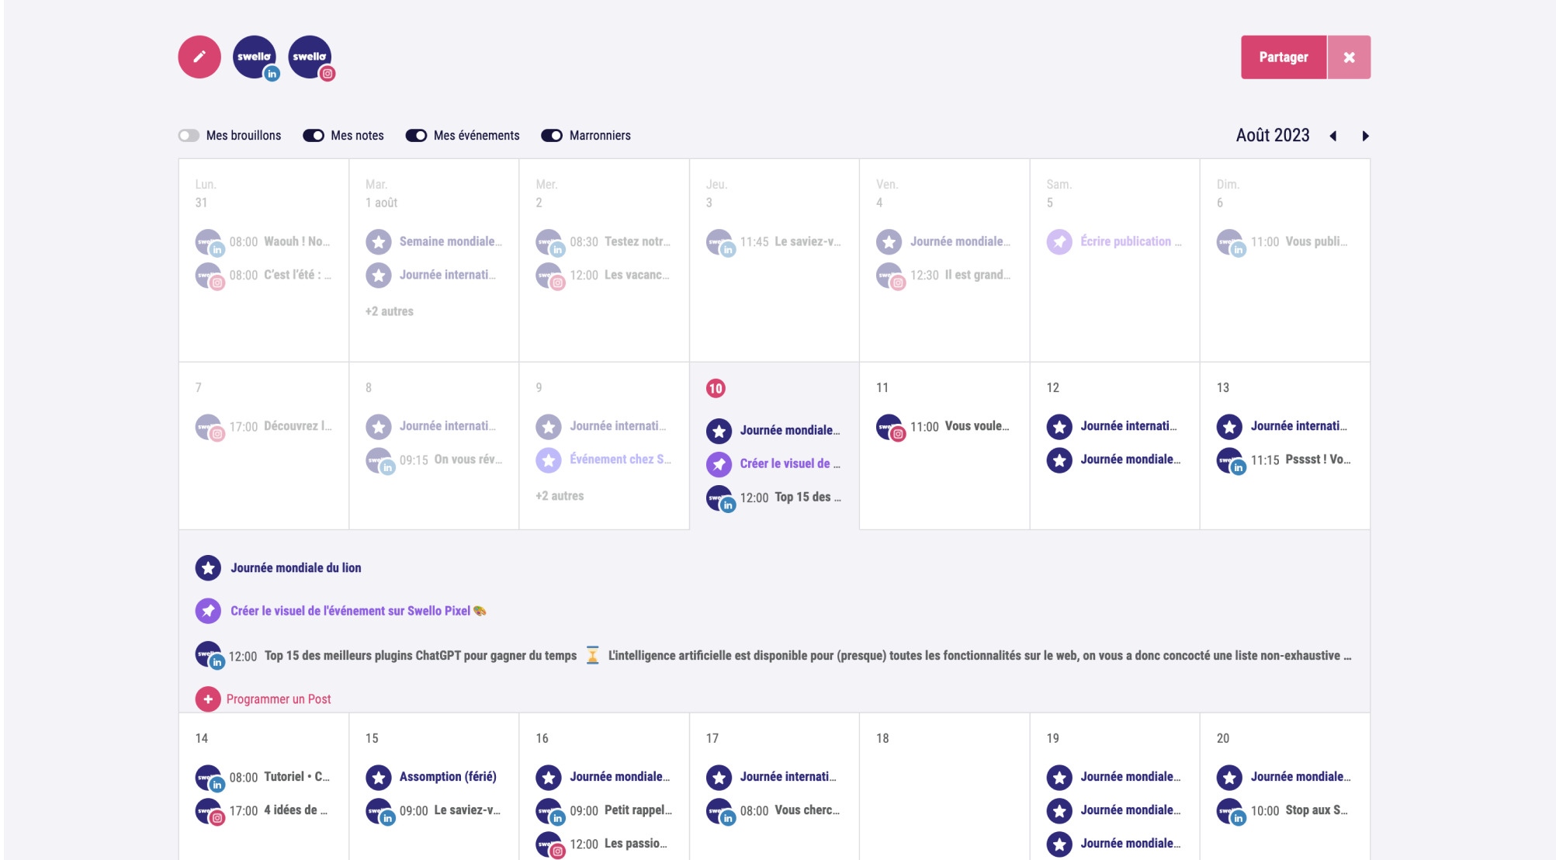Go to previous month with left arrow
The height and width of the screenshot is (860, 1556).
(x=1333, y=136)
